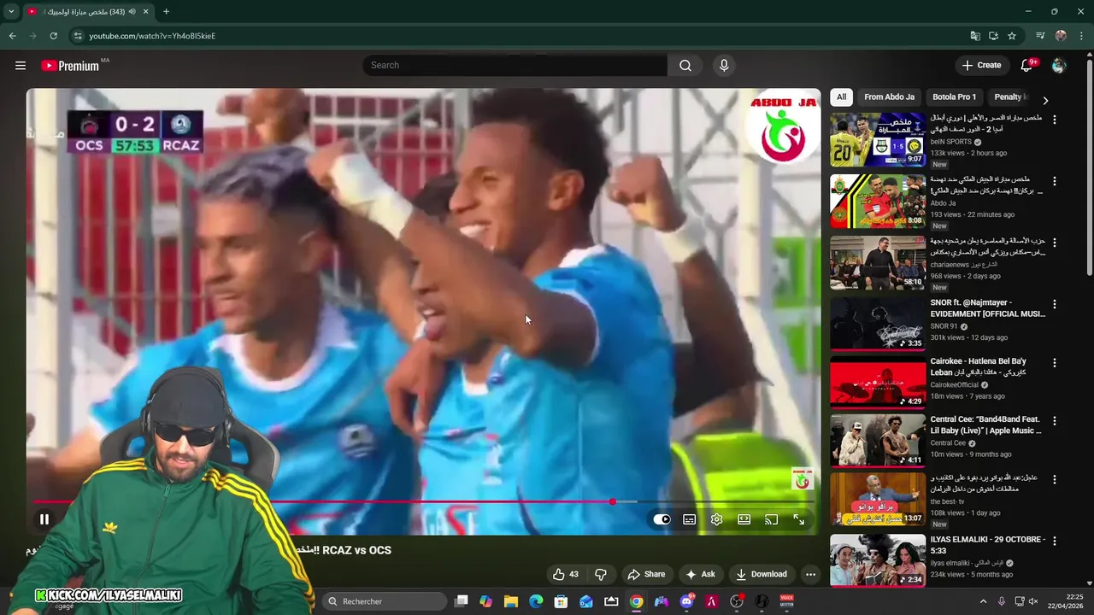
Task: Open more actions menu below video
Action: [810, 574]
